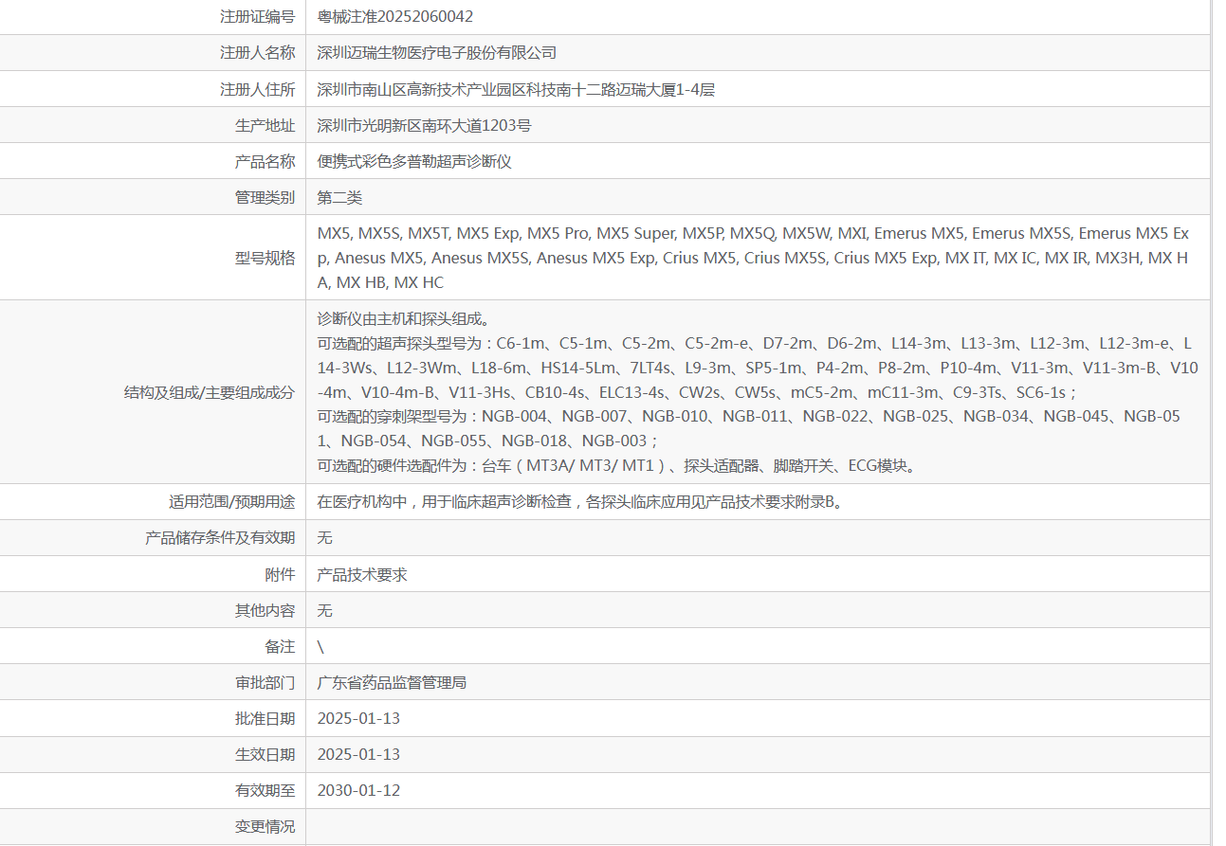Viewport: 1226px width, 846px height.
Task: Click the "批准日期" label cell
Action: (x=265, y=718)
